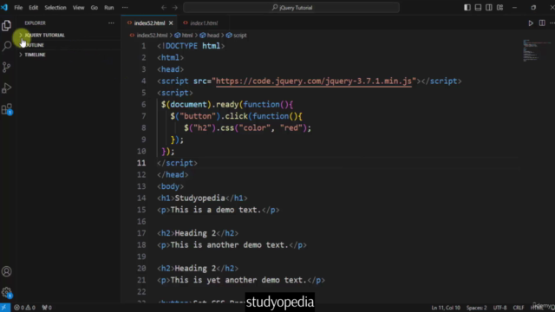Screen dimensions: 555x312
Task: Toggle the Secondary Side Bar layout icon
Action: pos(489,8)
